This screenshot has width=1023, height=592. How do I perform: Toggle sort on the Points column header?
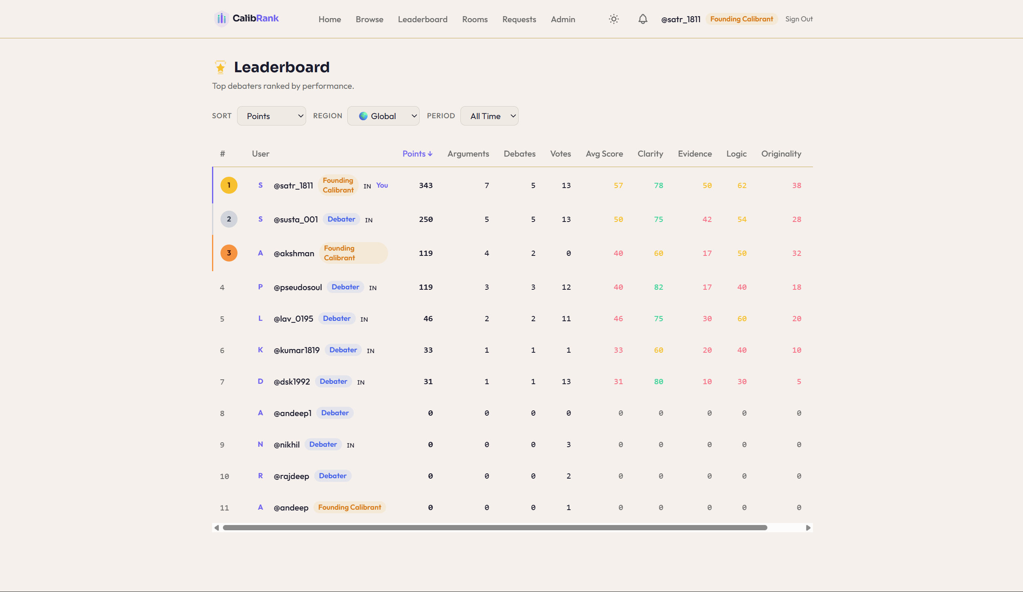coord(417,154)
